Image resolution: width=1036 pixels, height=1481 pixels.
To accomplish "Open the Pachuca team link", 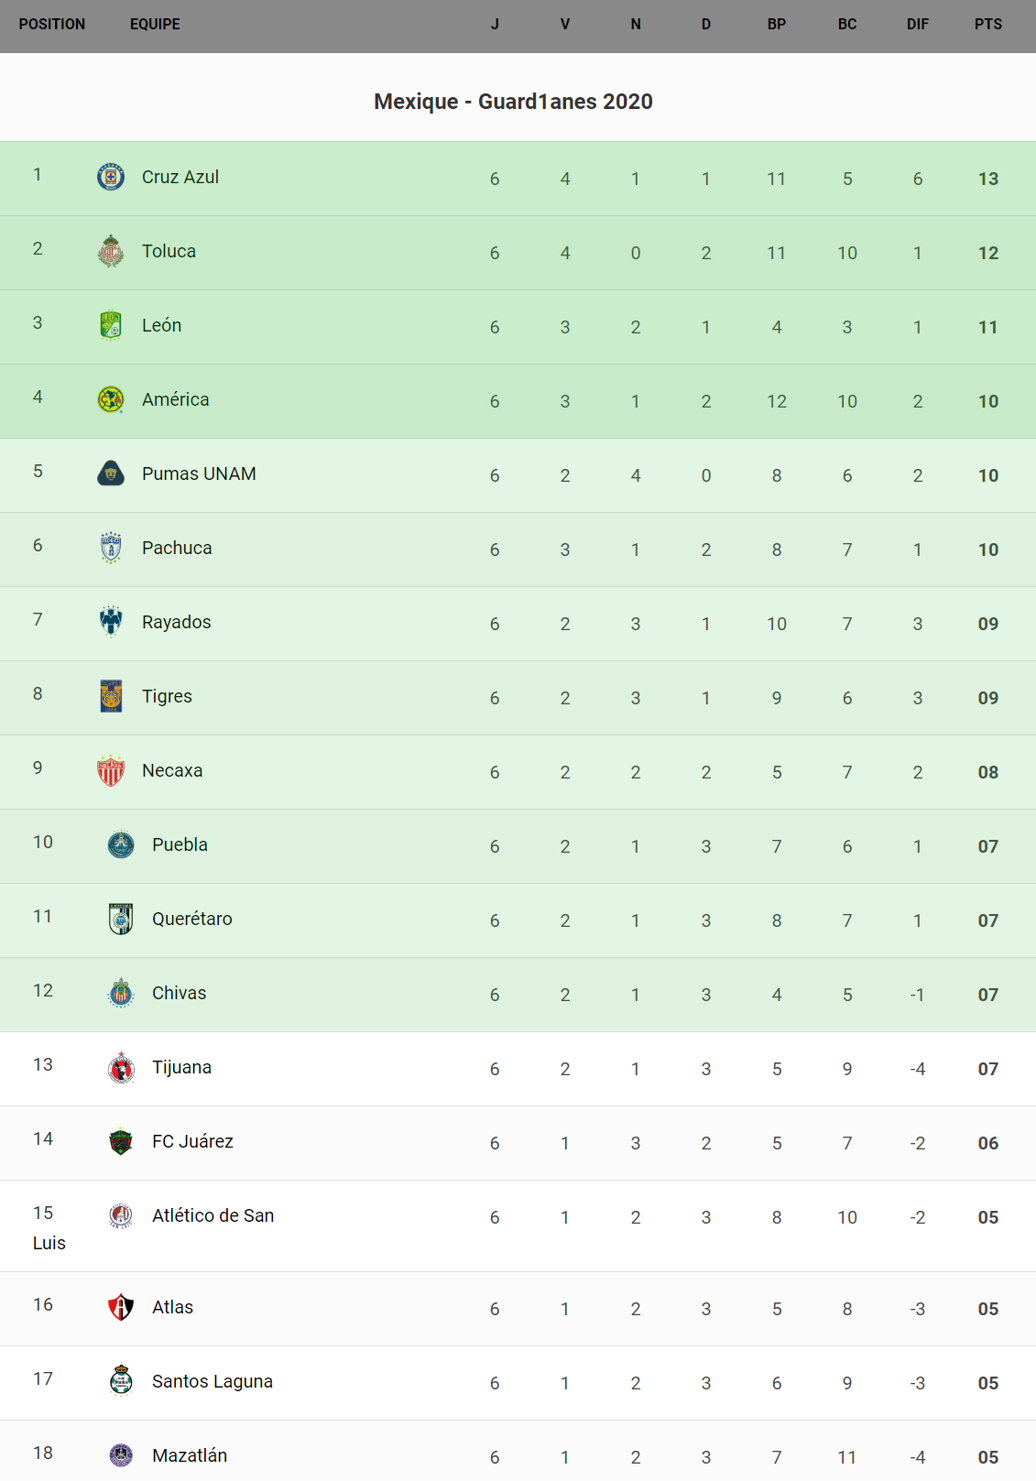I will point(177,548).
